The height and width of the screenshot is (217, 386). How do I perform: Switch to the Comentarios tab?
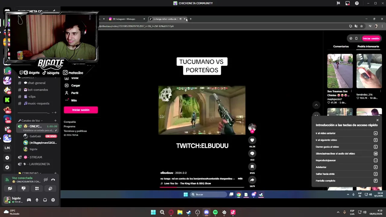pos(341,46)
